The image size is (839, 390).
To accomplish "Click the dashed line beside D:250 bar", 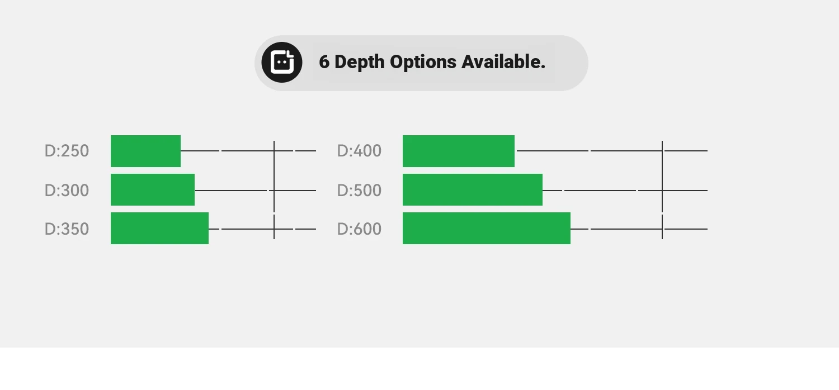I will (x=248, y=151).
